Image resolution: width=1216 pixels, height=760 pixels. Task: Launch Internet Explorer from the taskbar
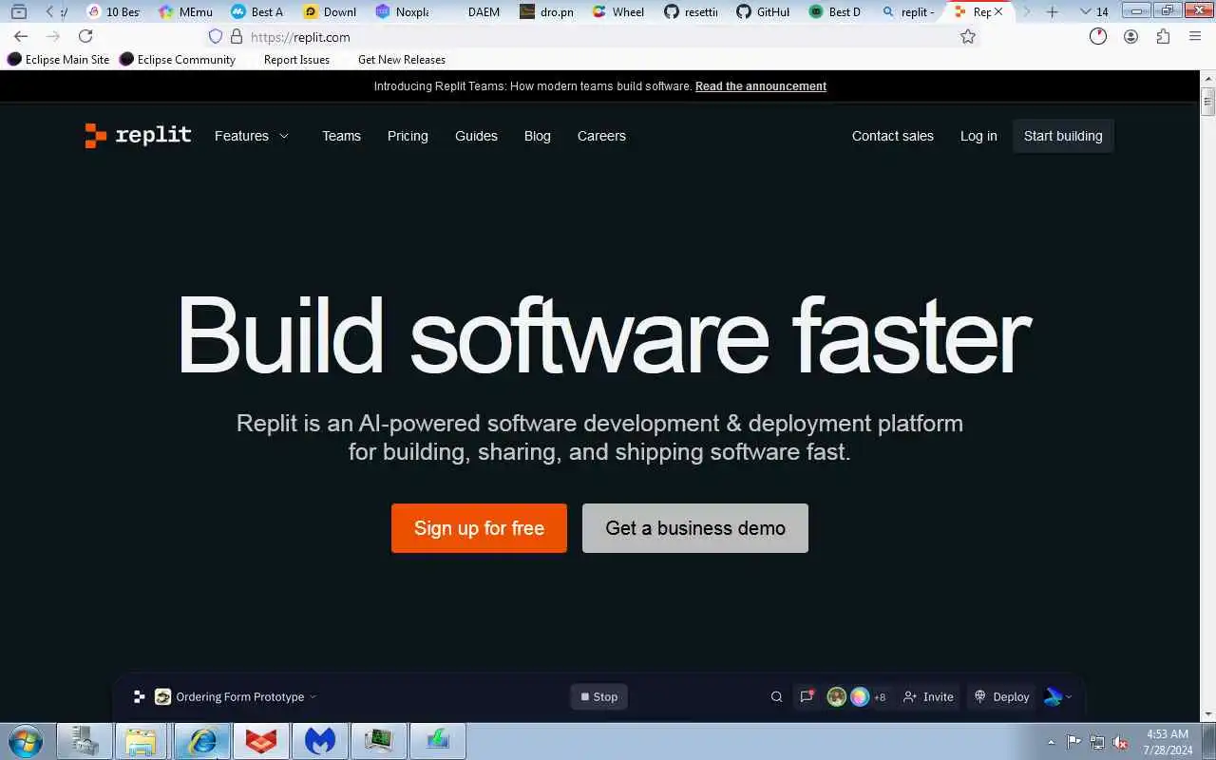(201, 741)
